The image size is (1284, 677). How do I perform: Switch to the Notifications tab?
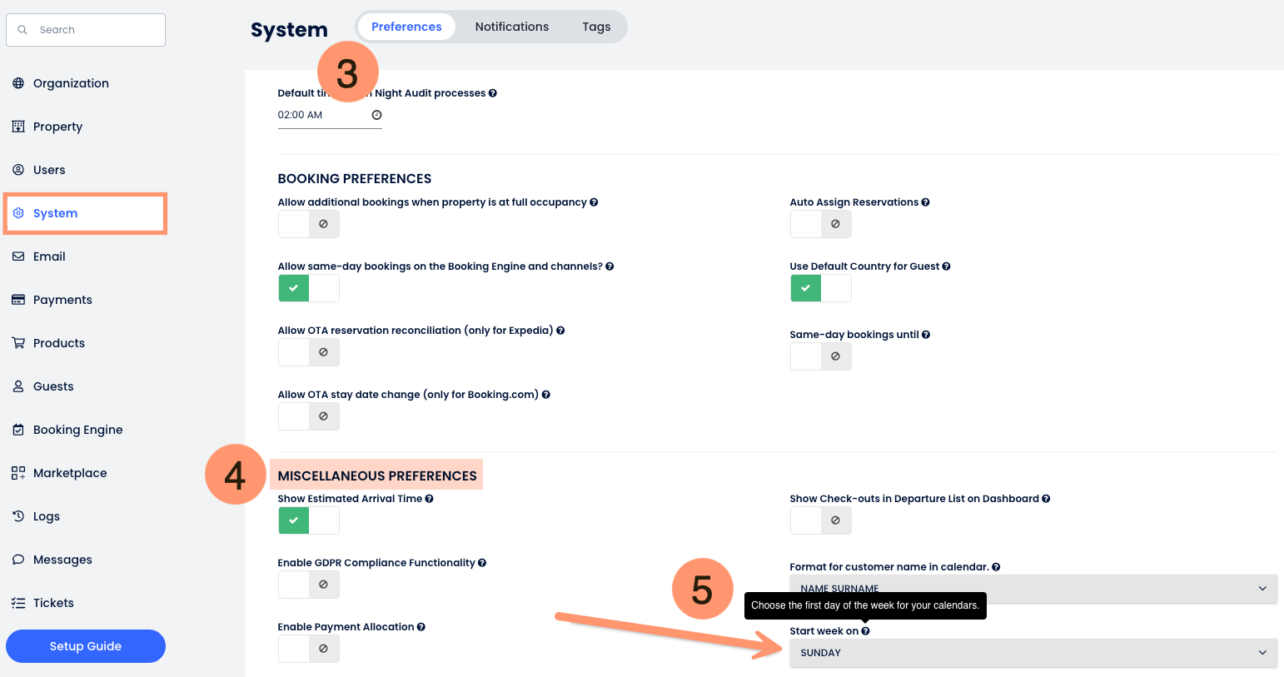coord(511,27)
